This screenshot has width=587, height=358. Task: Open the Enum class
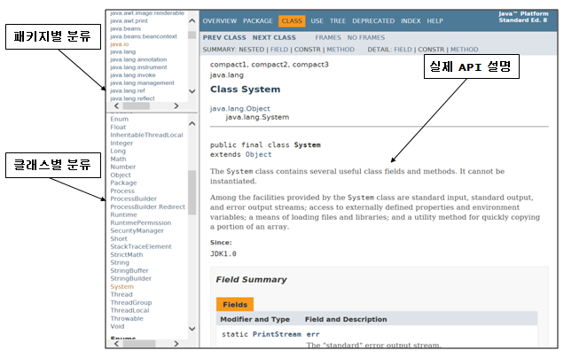point(120,119)
